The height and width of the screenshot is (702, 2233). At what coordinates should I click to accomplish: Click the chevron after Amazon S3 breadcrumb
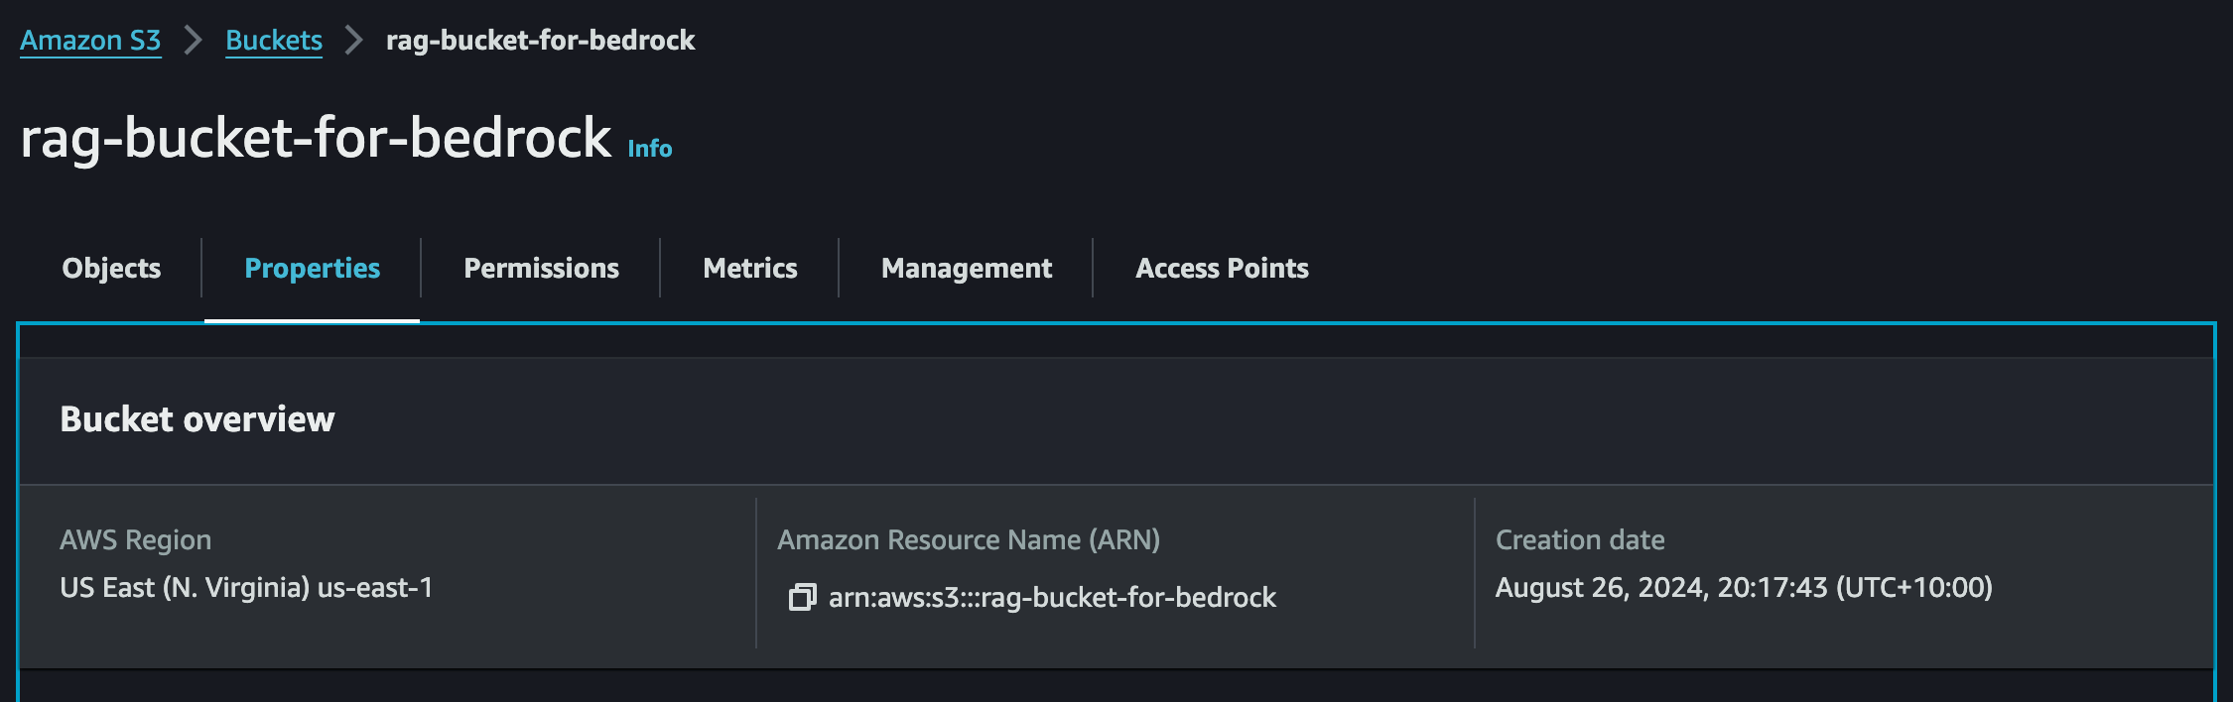pyautogui.click(x=194, y=41)
